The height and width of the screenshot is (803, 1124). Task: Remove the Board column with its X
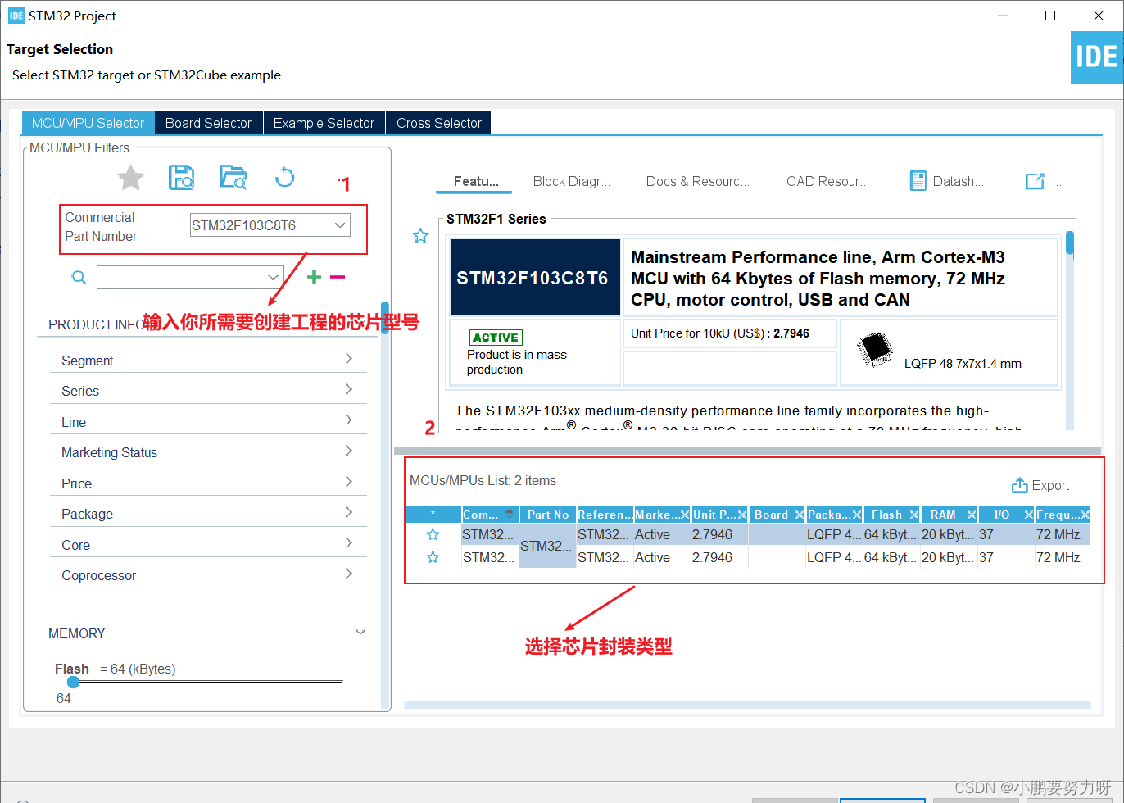tap(799, 515)
